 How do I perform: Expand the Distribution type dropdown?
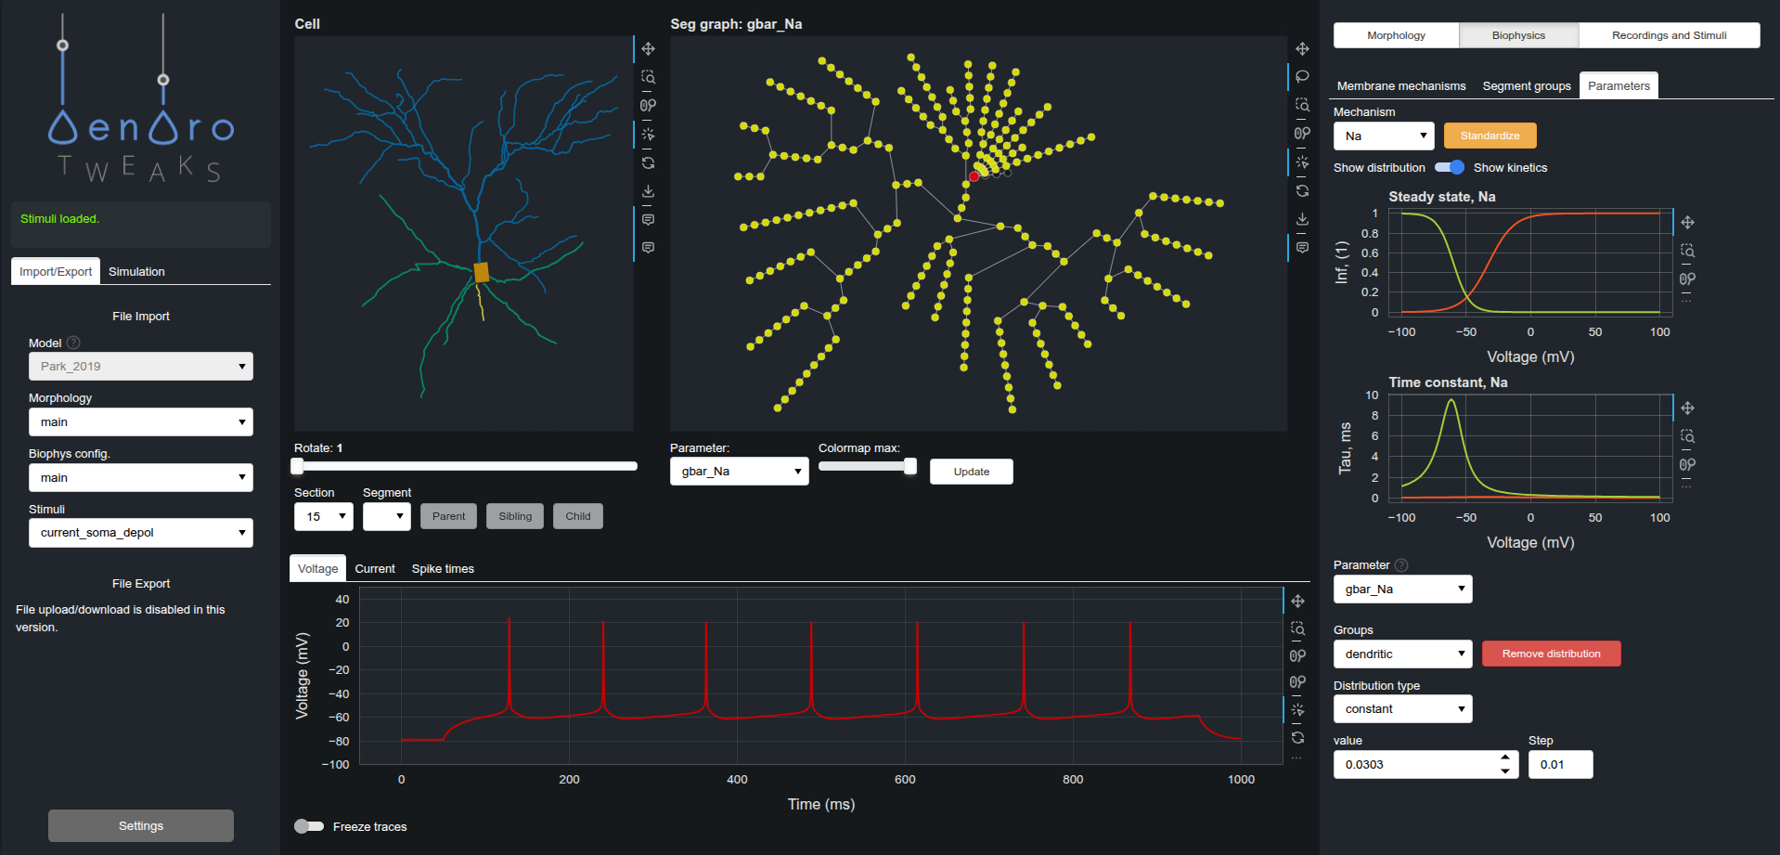[1402, 709]
